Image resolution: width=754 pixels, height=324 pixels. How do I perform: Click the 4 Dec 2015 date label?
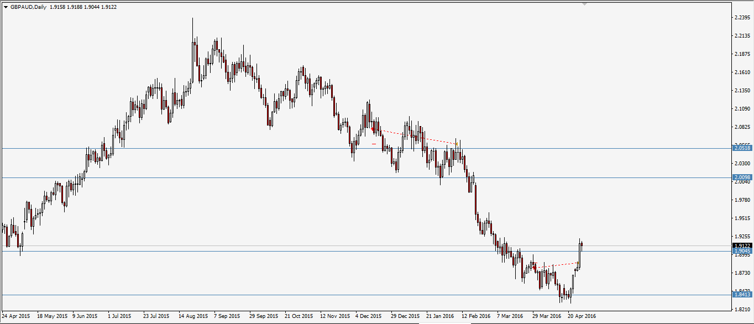point(369,317)
